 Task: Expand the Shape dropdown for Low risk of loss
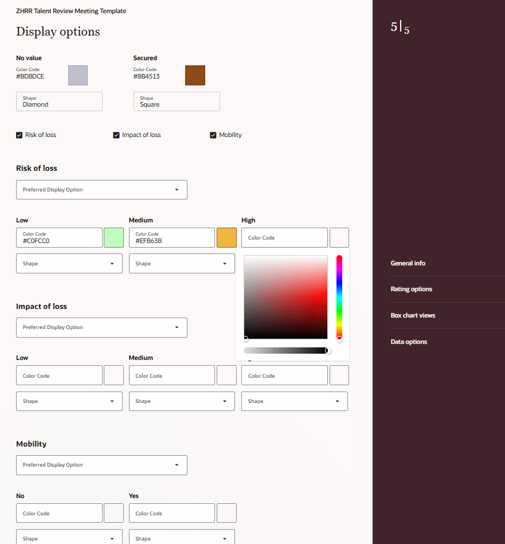click(69, 263)
